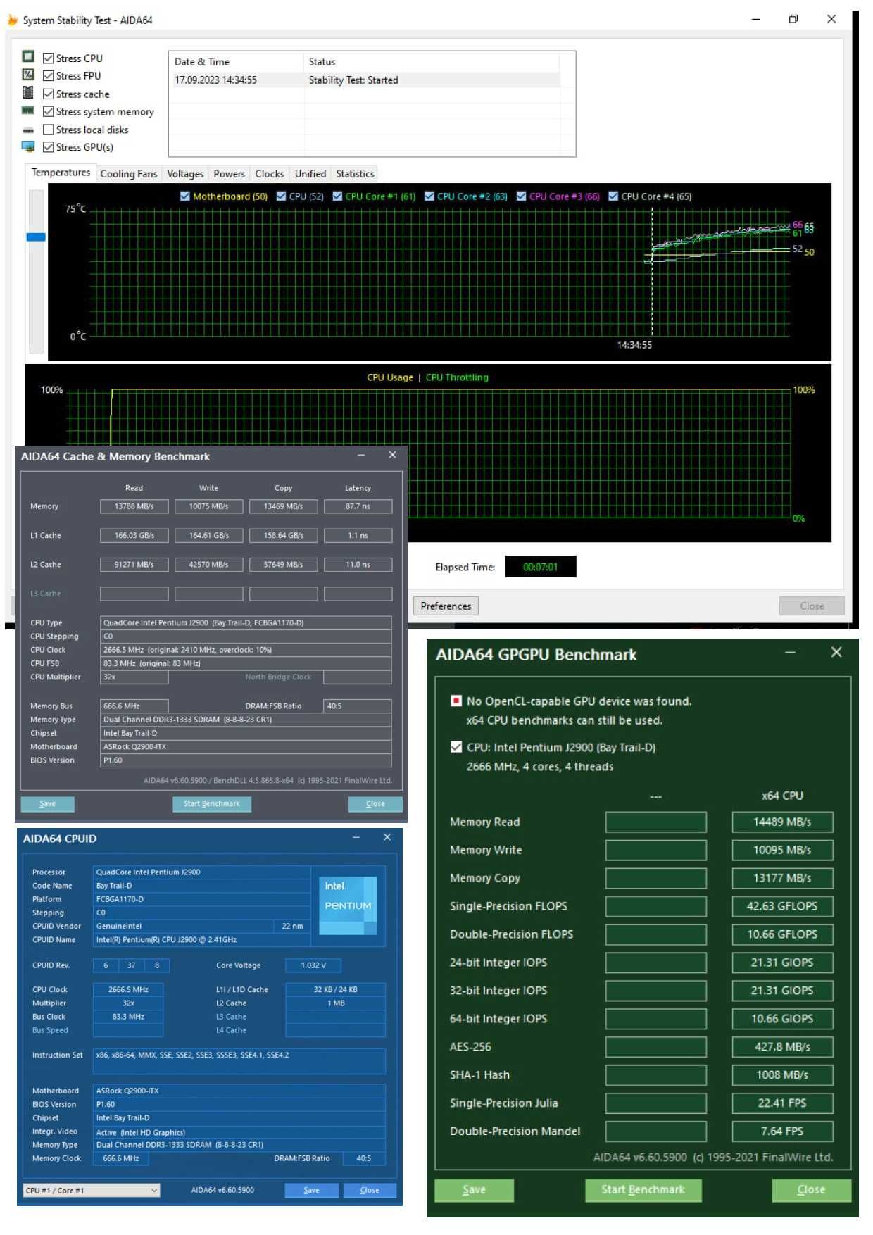The image size is (873, 1235).
Task: Click the SHA-1 Hash 1008 MB/s result
Action: 782,1075
